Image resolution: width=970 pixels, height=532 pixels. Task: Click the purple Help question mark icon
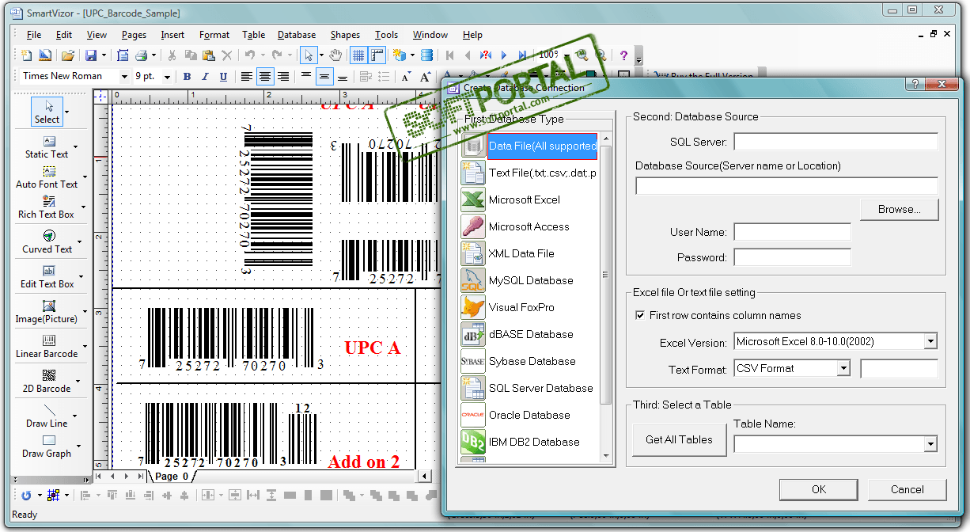pos(623,55)
